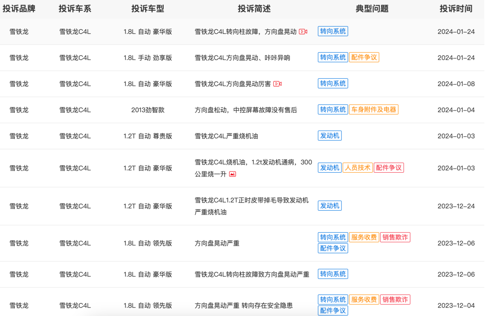This screenshot has width=487, height=316.
Task: Open complaint 雪铁龙C4L严重烧机油
Action: tap(226, 136)
